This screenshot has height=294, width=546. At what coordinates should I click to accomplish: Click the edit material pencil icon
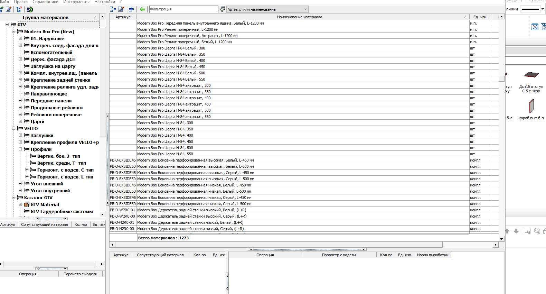tap(121, 9)
